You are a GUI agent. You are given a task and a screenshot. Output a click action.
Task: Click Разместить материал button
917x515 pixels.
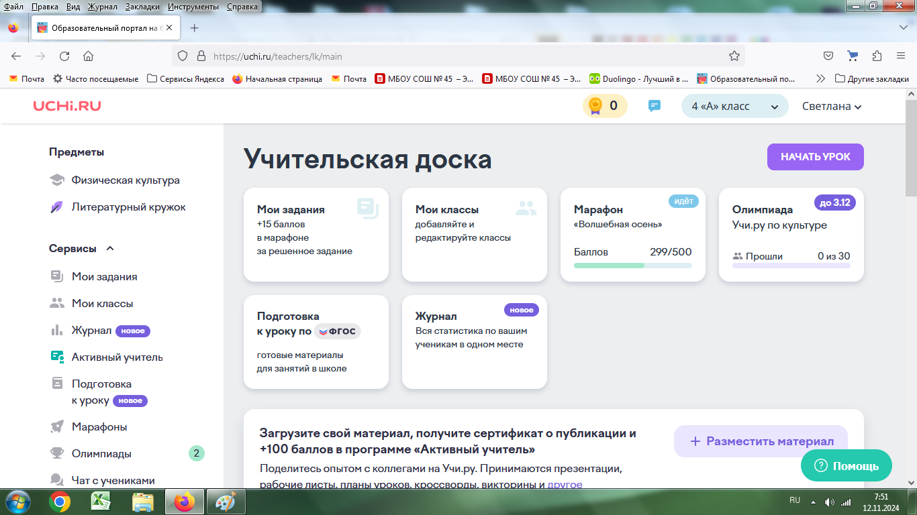point(761,441)
